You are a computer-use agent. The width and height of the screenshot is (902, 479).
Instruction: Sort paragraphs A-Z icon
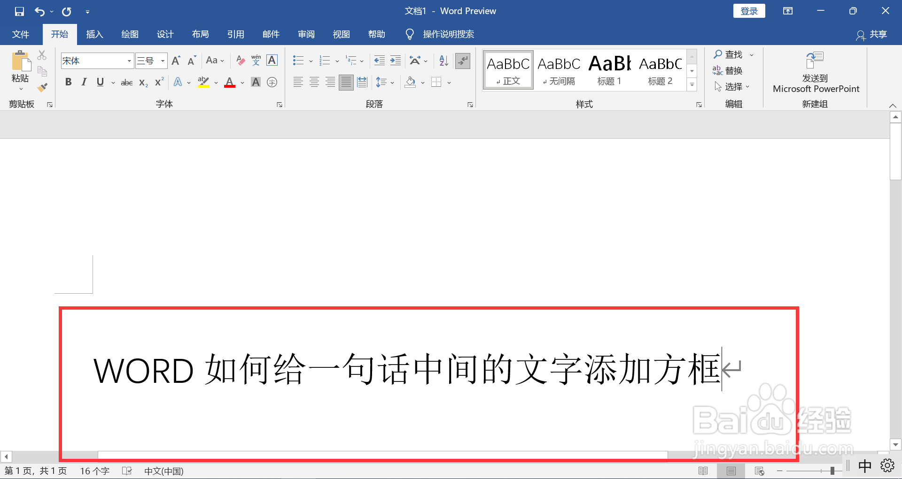(x=443, y=61)
